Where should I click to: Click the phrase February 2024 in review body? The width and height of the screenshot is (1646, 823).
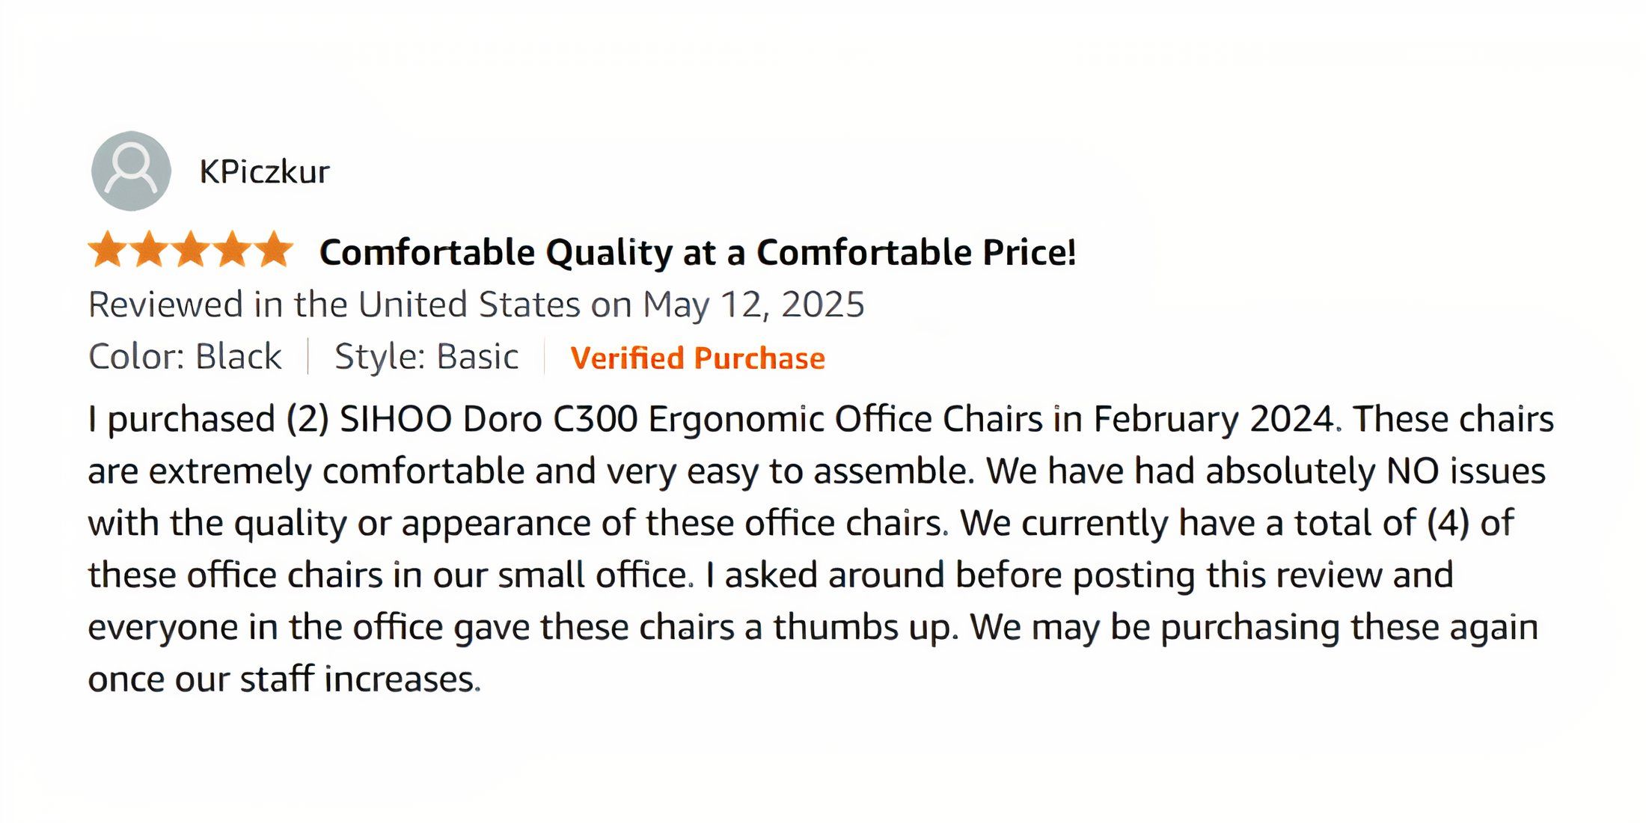point(1214,420)
